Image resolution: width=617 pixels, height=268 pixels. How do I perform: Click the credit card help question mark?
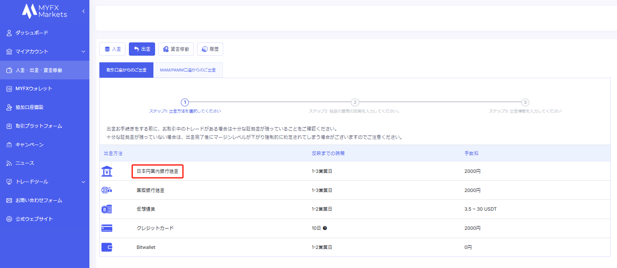coord(325,228)
